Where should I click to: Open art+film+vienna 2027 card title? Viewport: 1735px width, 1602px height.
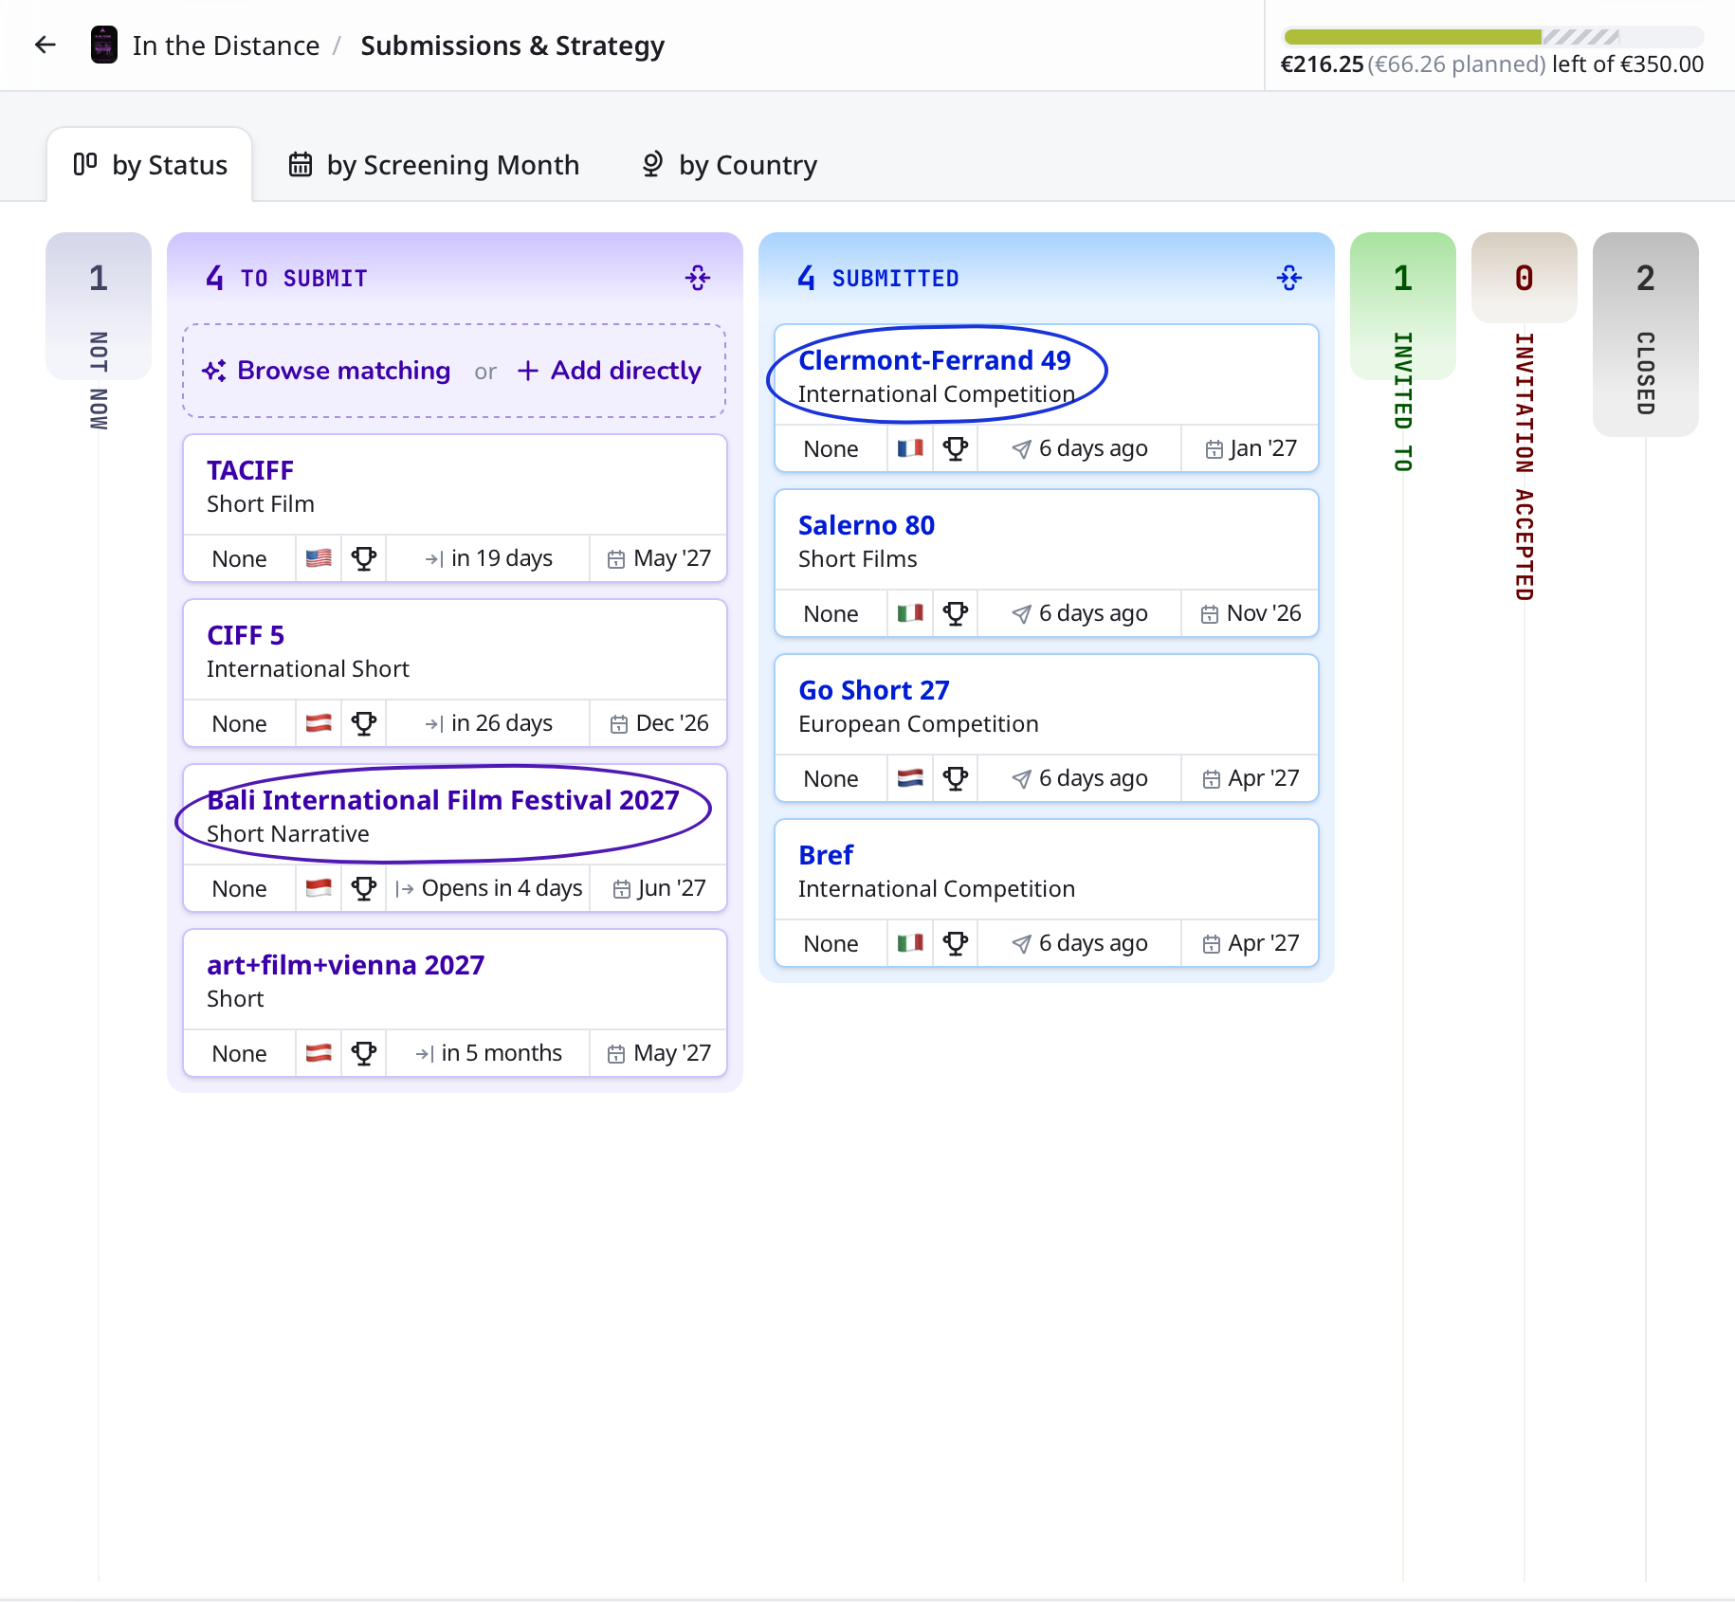(x=345, y=965)
